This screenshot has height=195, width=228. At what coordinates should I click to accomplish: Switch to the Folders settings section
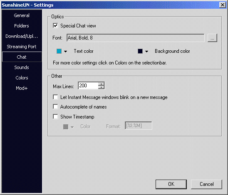22,26
